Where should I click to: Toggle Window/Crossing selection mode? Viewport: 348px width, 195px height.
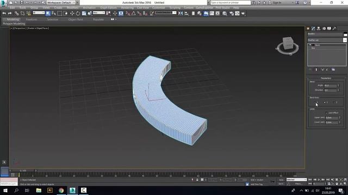65,14
